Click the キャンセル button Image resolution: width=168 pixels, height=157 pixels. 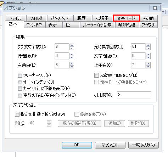pos(110,145)
